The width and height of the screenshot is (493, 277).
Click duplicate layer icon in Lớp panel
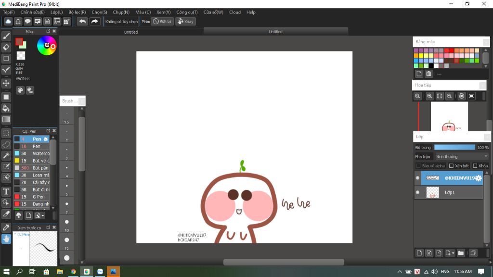[473, 253]
